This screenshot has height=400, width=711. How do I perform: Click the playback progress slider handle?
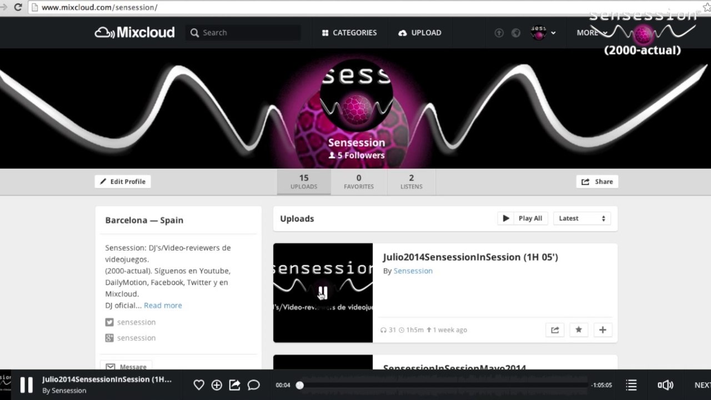point(300,385)
